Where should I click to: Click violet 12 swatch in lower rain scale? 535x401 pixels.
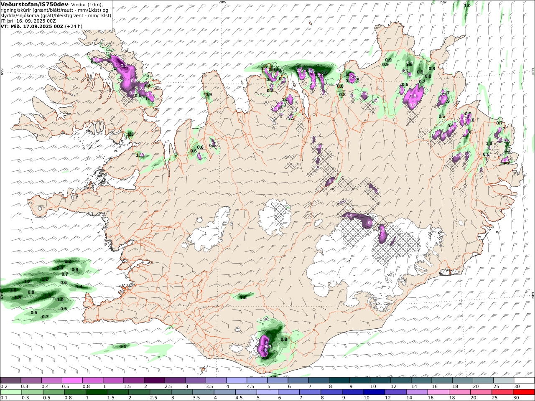point(395,392)
